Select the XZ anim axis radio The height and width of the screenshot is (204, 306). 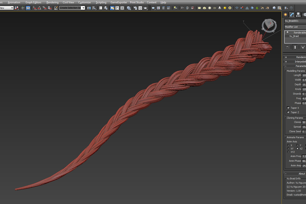297,148
